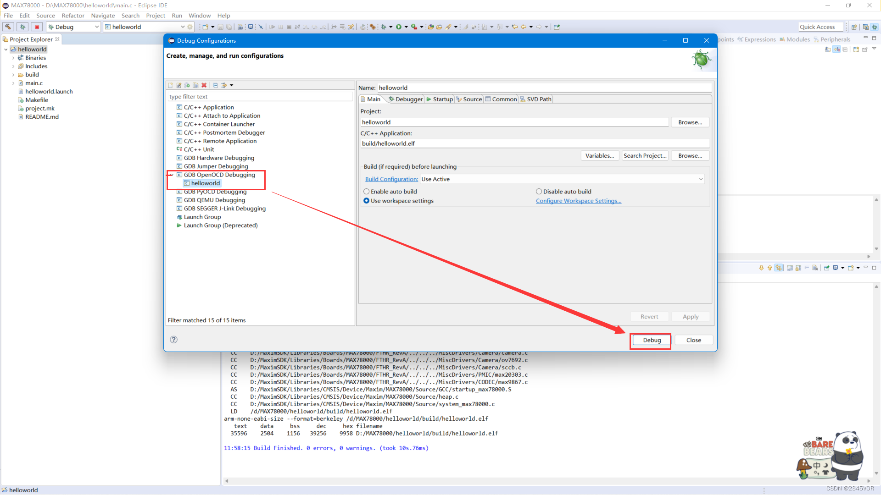Click Browse... button next to Project field
This screenshot has height=495, width=881.
tap(690, 122)
